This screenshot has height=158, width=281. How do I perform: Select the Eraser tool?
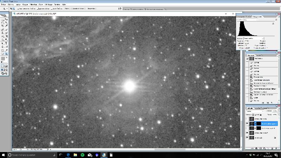pyautogui.click(x=2, y=36)
